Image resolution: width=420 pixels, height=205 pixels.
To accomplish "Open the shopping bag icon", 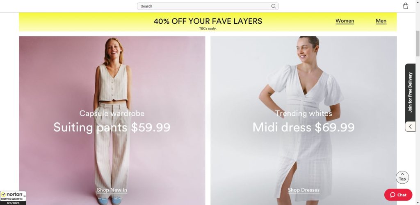I will click(406, 6).
